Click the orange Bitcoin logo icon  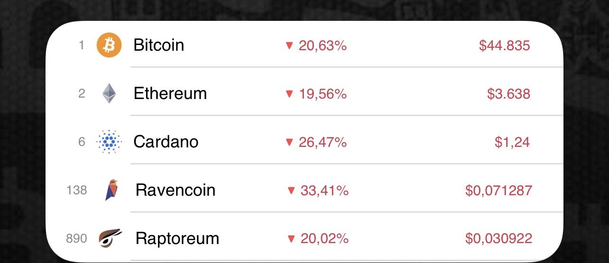pyautogui.click(x=109, y=45)
